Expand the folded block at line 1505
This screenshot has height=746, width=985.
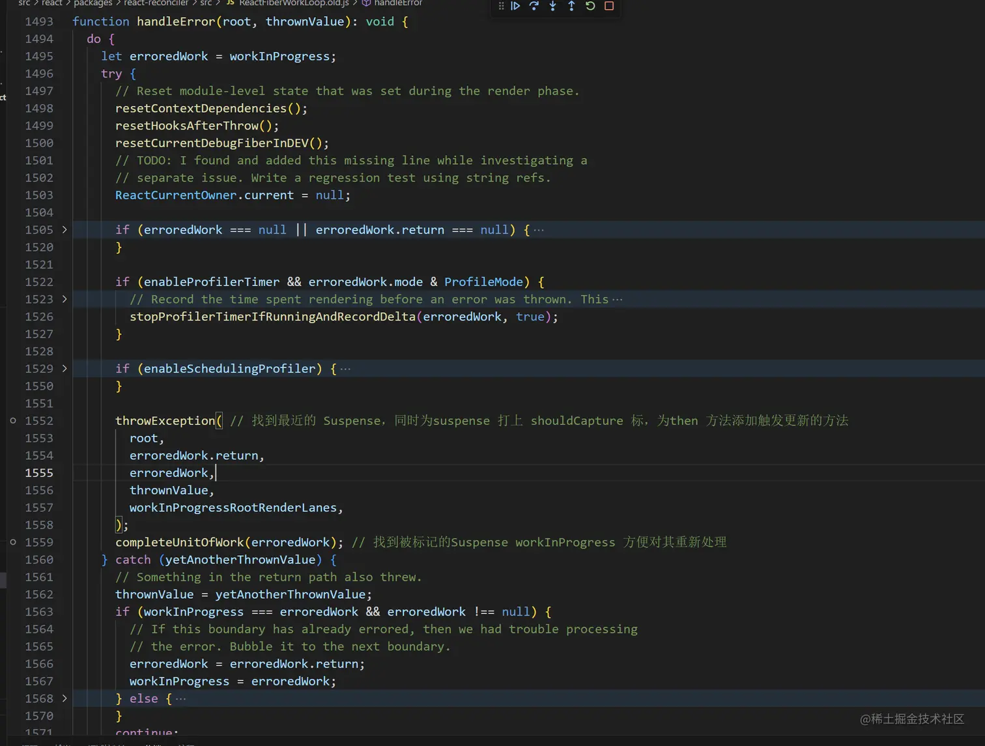tap(64, 229)
